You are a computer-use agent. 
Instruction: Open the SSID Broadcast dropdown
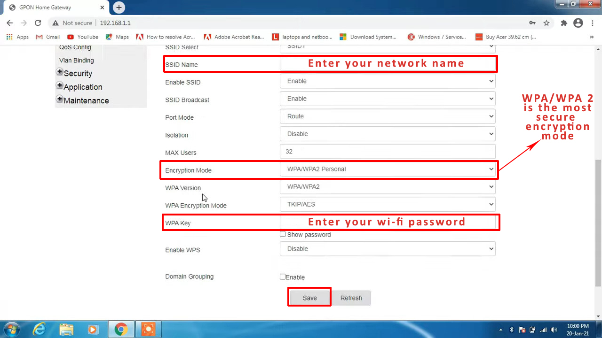click(388, 99)
